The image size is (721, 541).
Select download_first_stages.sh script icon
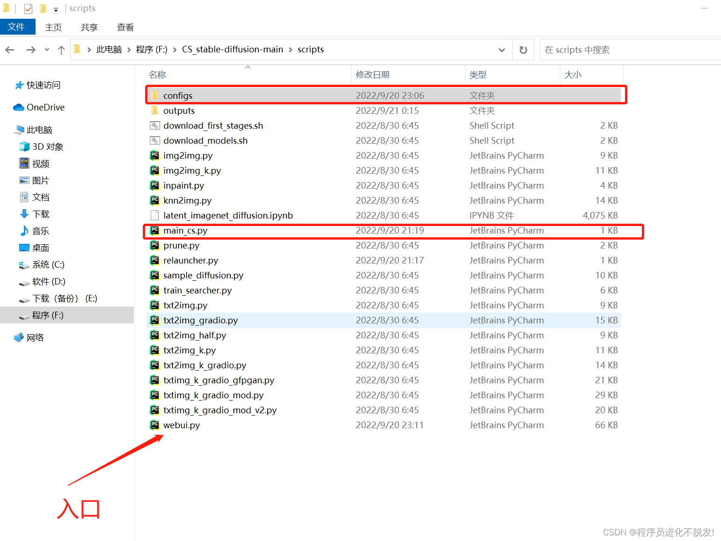[155, 125]
